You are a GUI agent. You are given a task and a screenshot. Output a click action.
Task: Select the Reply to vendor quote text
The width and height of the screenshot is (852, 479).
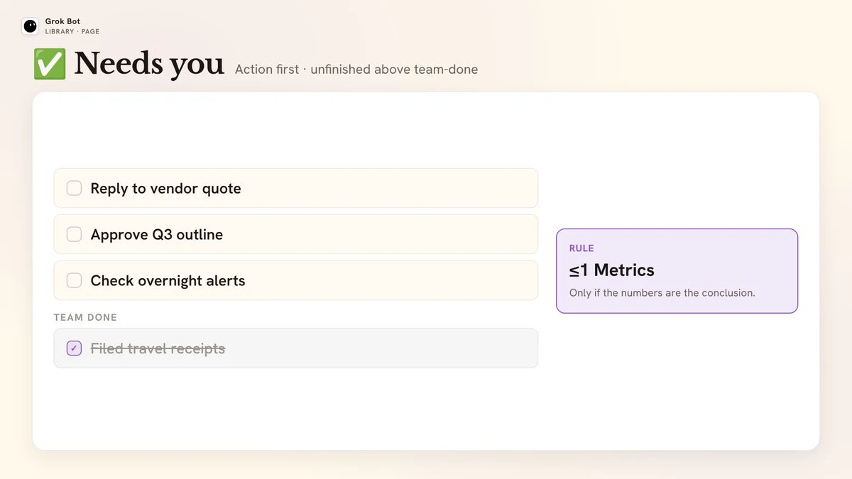165,189
